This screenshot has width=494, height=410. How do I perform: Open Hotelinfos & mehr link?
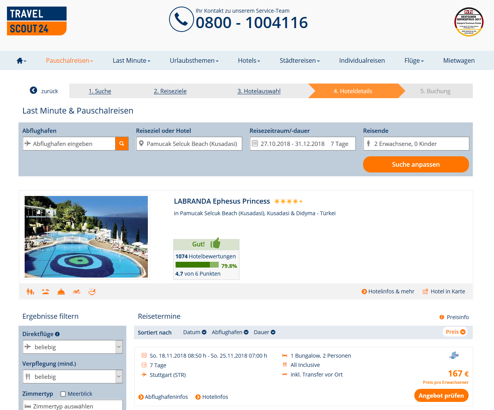click(388, 291)
